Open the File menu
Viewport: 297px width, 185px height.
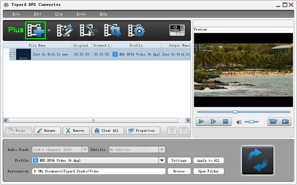tap(16, 14)
